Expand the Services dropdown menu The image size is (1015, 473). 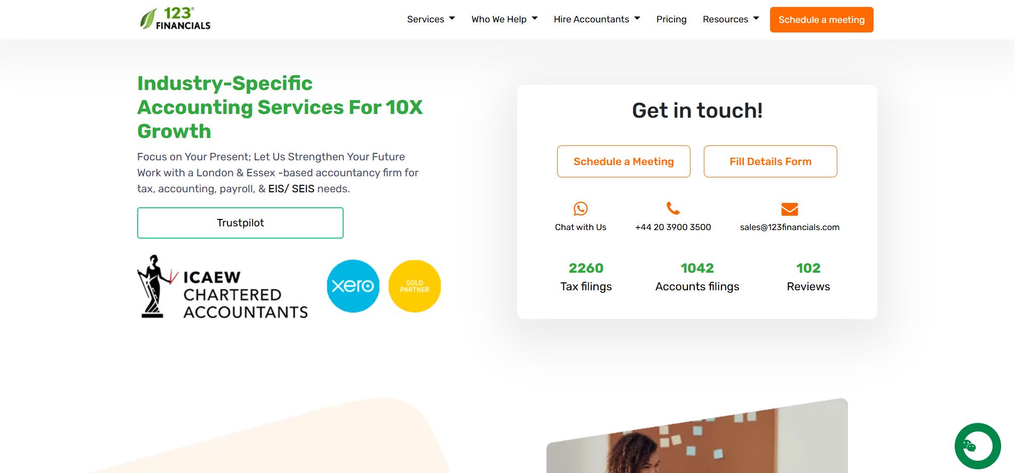pyautogui.click(x=431, y=19)
